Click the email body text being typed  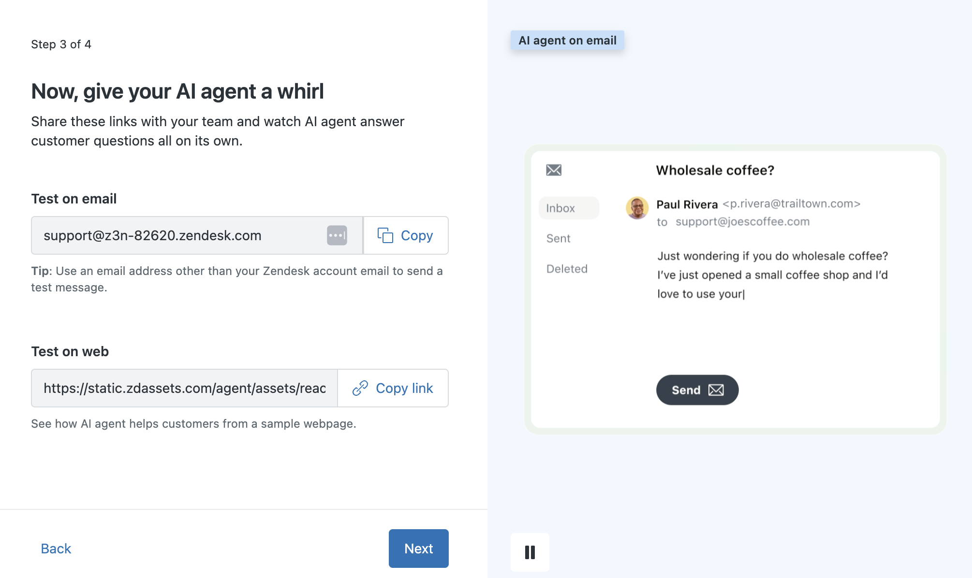click(x=772, y=275)
